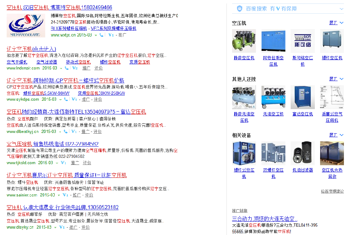Click the shield icon in the 百度搜索 banner
Image resolution: width=359 pixels, height=235 pixels.
coord(239,9)
